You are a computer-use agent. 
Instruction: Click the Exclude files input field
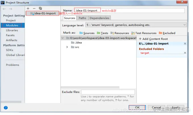[x=108, y=92]
